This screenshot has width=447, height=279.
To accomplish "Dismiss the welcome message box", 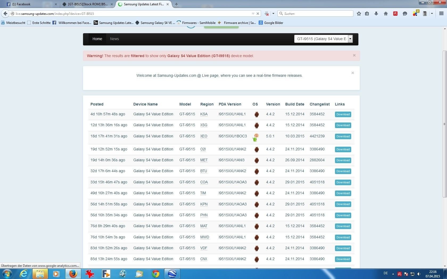I will 353,73.
